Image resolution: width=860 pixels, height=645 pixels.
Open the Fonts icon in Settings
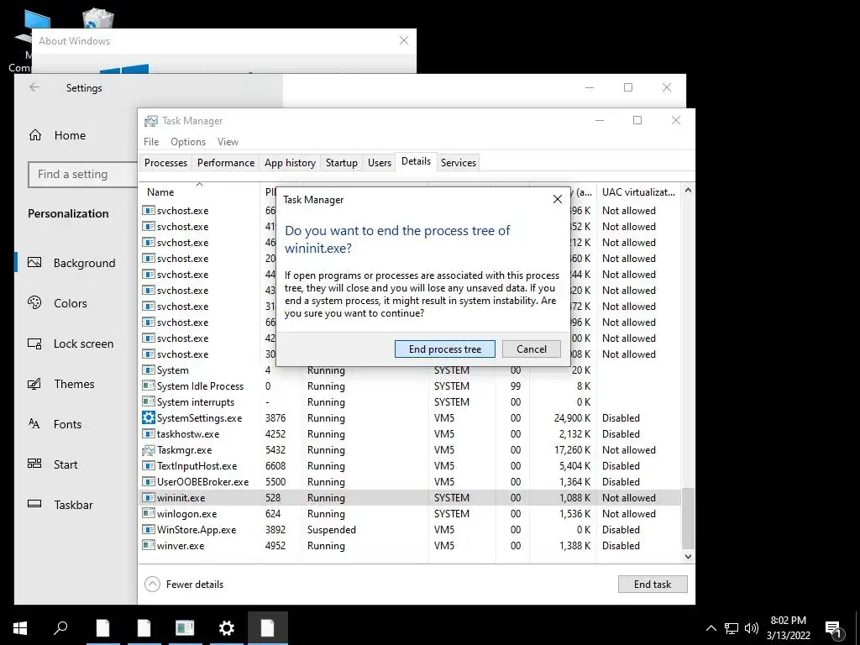pos(34,423)
